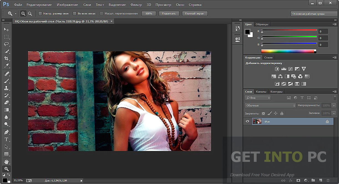Select the Rectangular Marquee tool
This screenshot has width=339, height=184.
6,37
